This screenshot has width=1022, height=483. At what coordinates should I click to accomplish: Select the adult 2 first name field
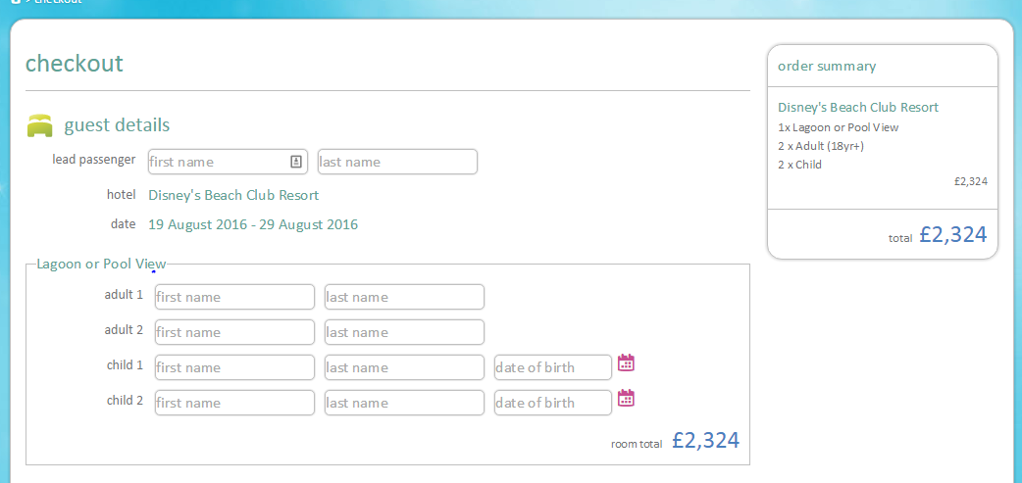pos(234,332)
